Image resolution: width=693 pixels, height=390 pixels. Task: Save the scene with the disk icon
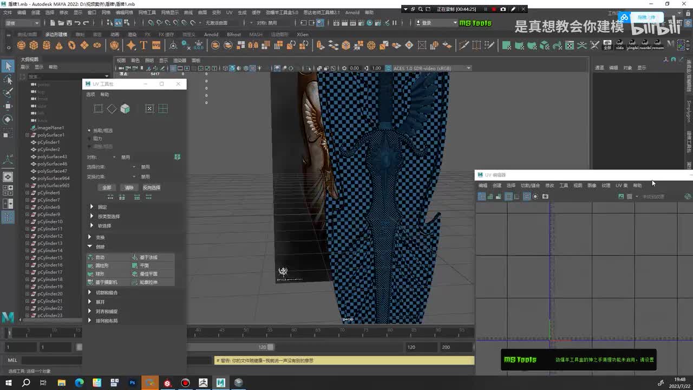click(69, 23)
